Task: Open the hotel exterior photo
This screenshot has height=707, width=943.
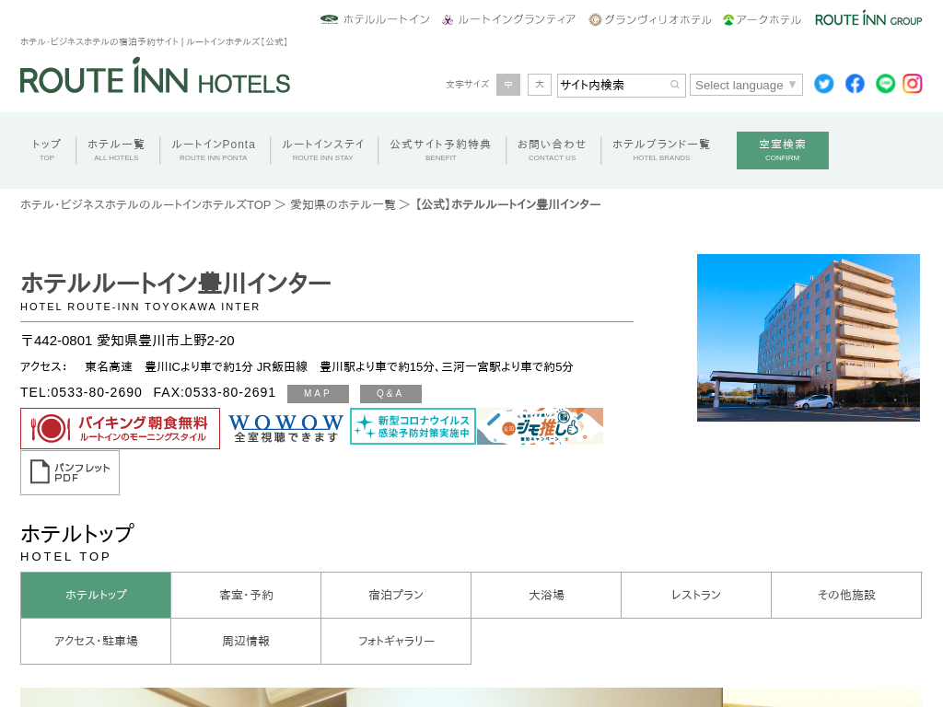Action: pos(809,337)
